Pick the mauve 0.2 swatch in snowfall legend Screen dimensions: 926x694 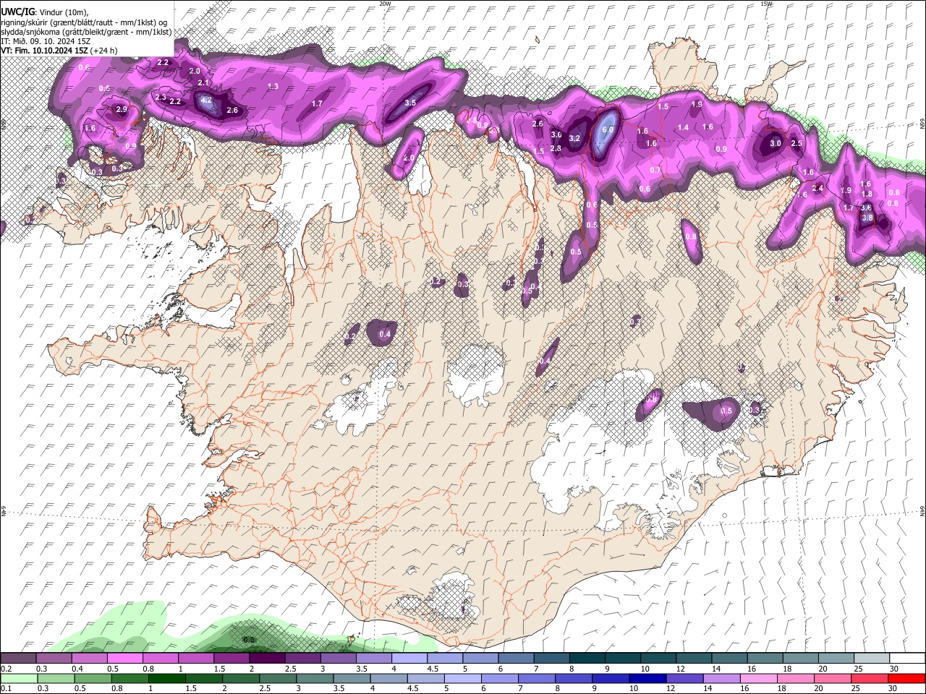pyautogui.click(x=18, y=658)
